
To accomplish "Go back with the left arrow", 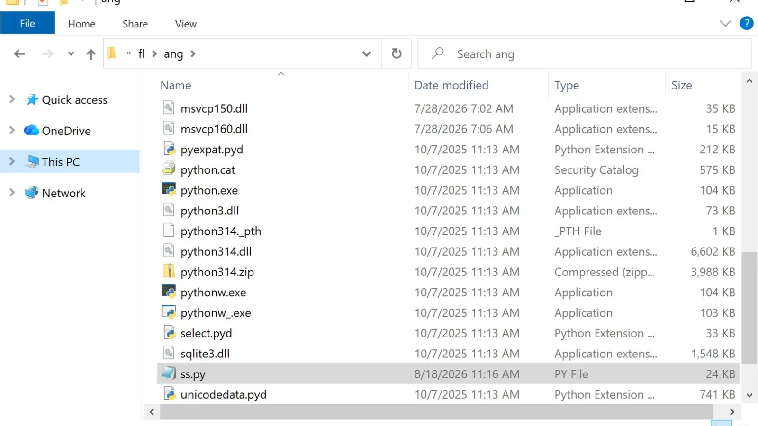I will coord(19,54).
